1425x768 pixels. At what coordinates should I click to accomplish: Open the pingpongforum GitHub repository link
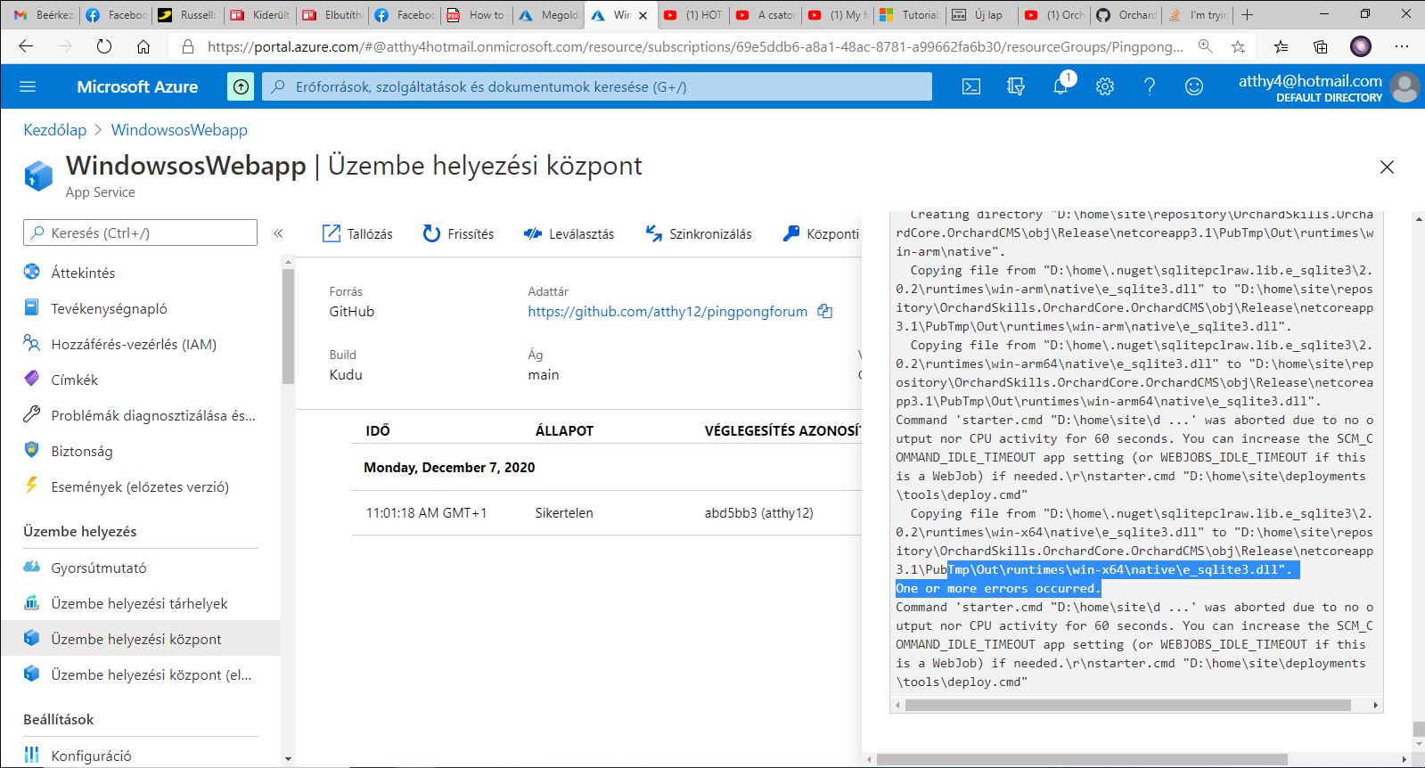tap(667, 311)
